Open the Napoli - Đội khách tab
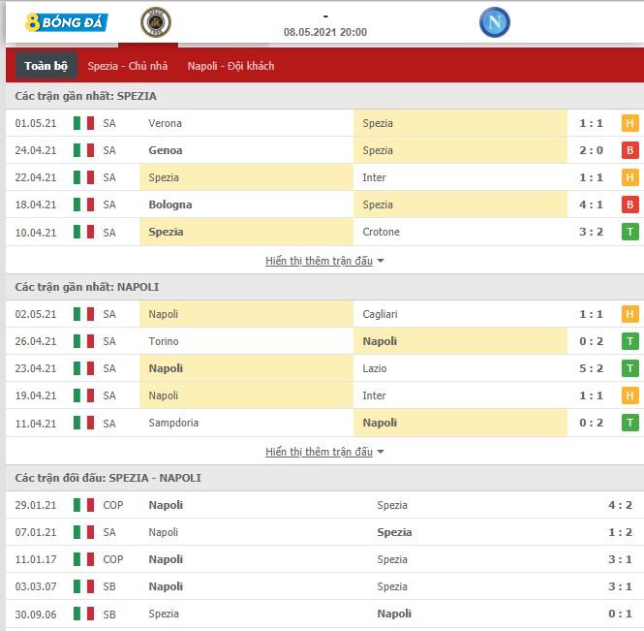This screenshot has height=631, width=644. click(x=230, y=66)
